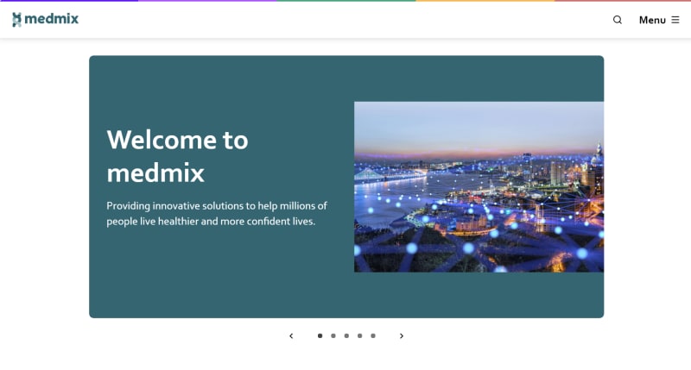Advance carousel with right arrow
Viewport: 691px width, 370px height.
click(x=402, y=336)
